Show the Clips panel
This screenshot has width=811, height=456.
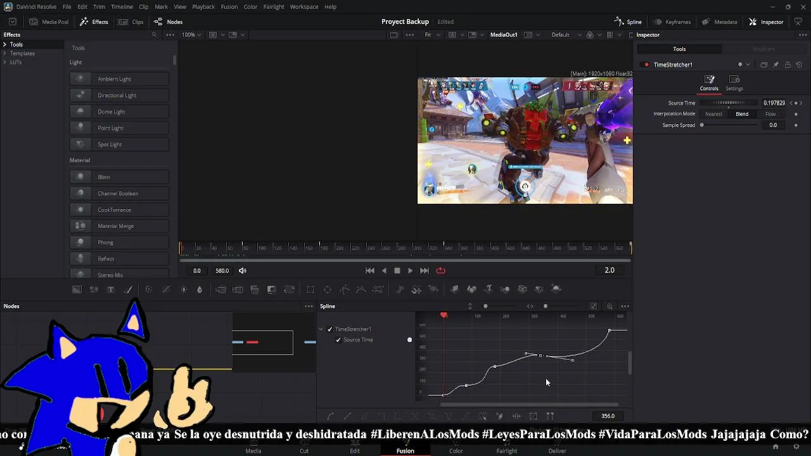[131, 22]
